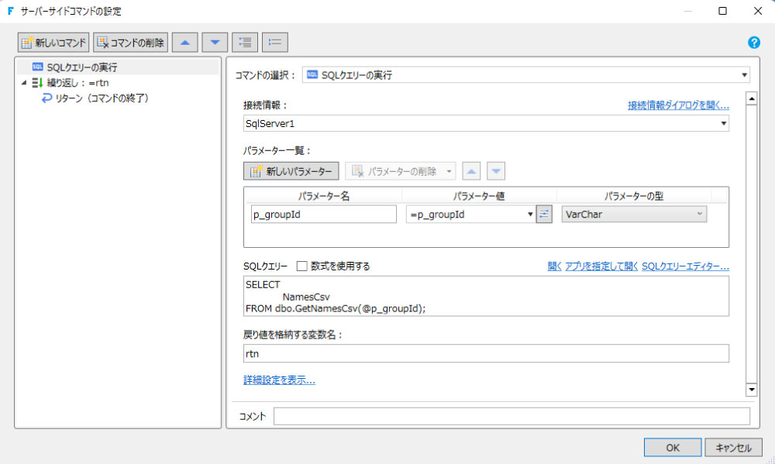Open the SqlServer1 connection dropdown
The image size is (775, 464).
(723, 122)
